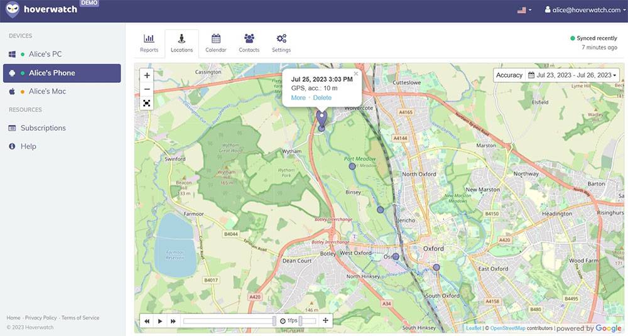
Task: Click the Contacts people icon
Action: coord(249,38)
